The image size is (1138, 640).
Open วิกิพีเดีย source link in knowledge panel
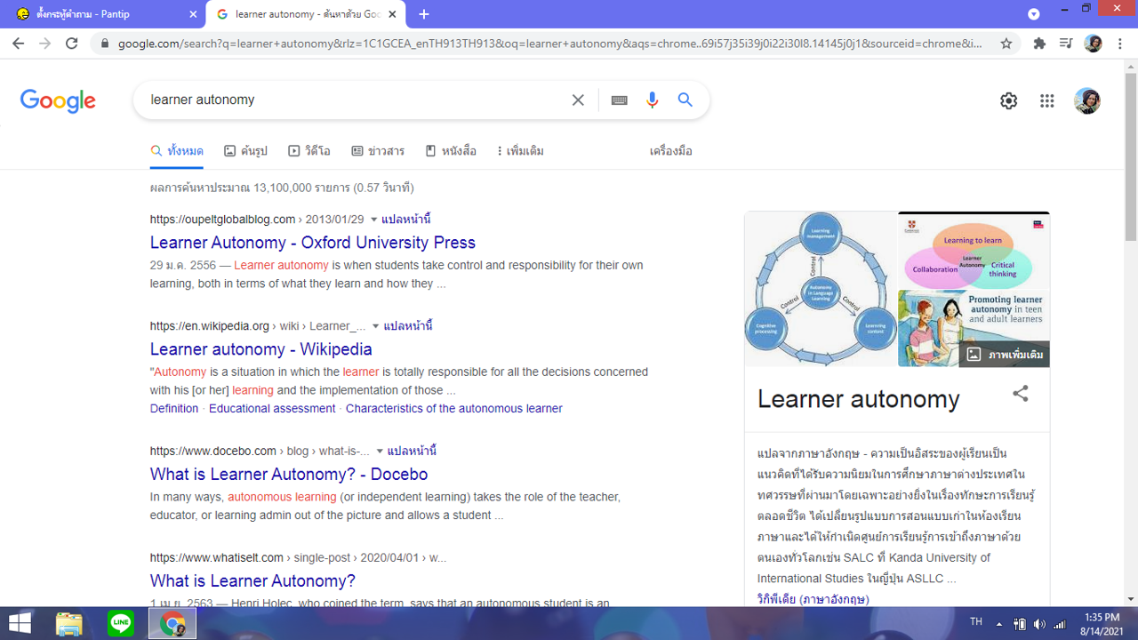pos(813,599)
